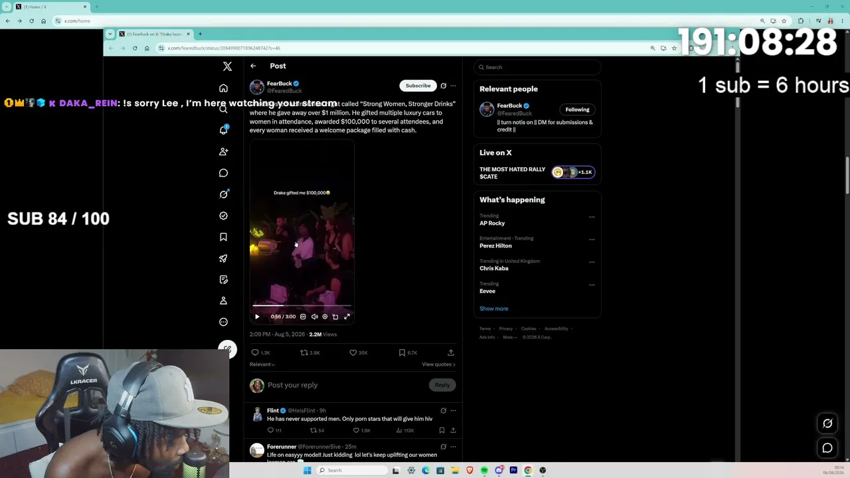Image resolution: width=850 pixels, height=478 pixels.
Task: Open more options on Forerunner's reply
Action: point(454,447)
